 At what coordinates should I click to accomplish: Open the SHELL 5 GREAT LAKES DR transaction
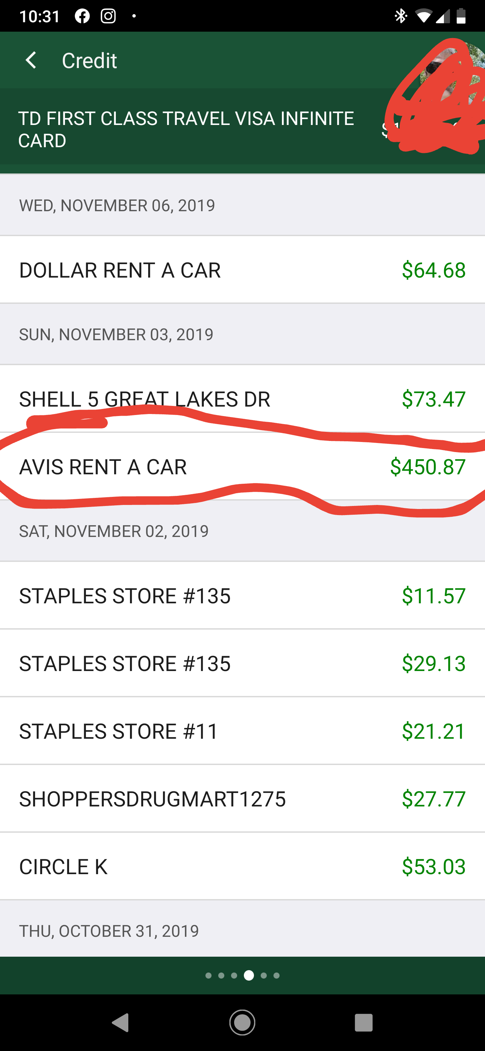point(242,399)
